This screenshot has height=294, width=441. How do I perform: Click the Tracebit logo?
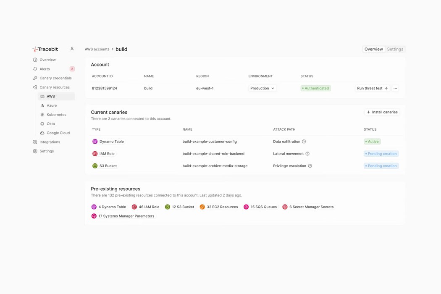click(x=45, y=49)
